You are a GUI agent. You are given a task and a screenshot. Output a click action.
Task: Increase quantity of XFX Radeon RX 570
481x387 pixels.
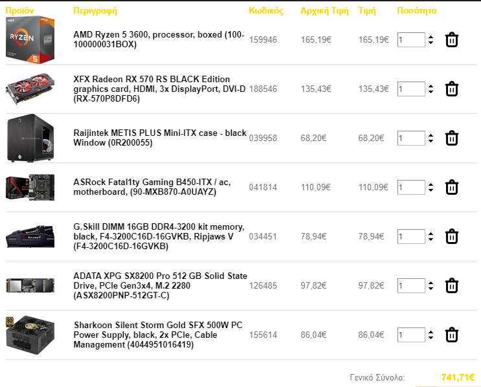tap(431, 86)
